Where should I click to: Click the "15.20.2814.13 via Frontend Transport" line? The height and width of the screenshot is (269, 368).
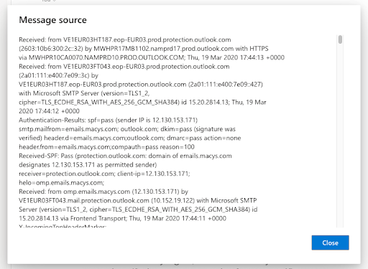[x=122, y=219]
